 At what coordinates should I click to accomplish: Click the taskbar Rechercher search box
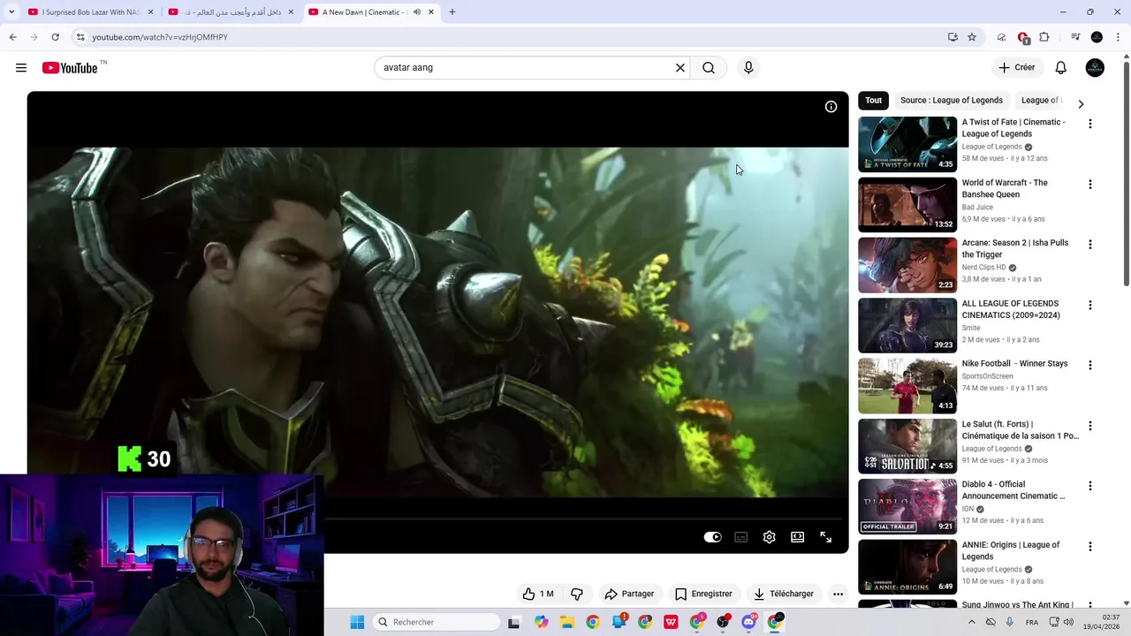coord(436,622)
